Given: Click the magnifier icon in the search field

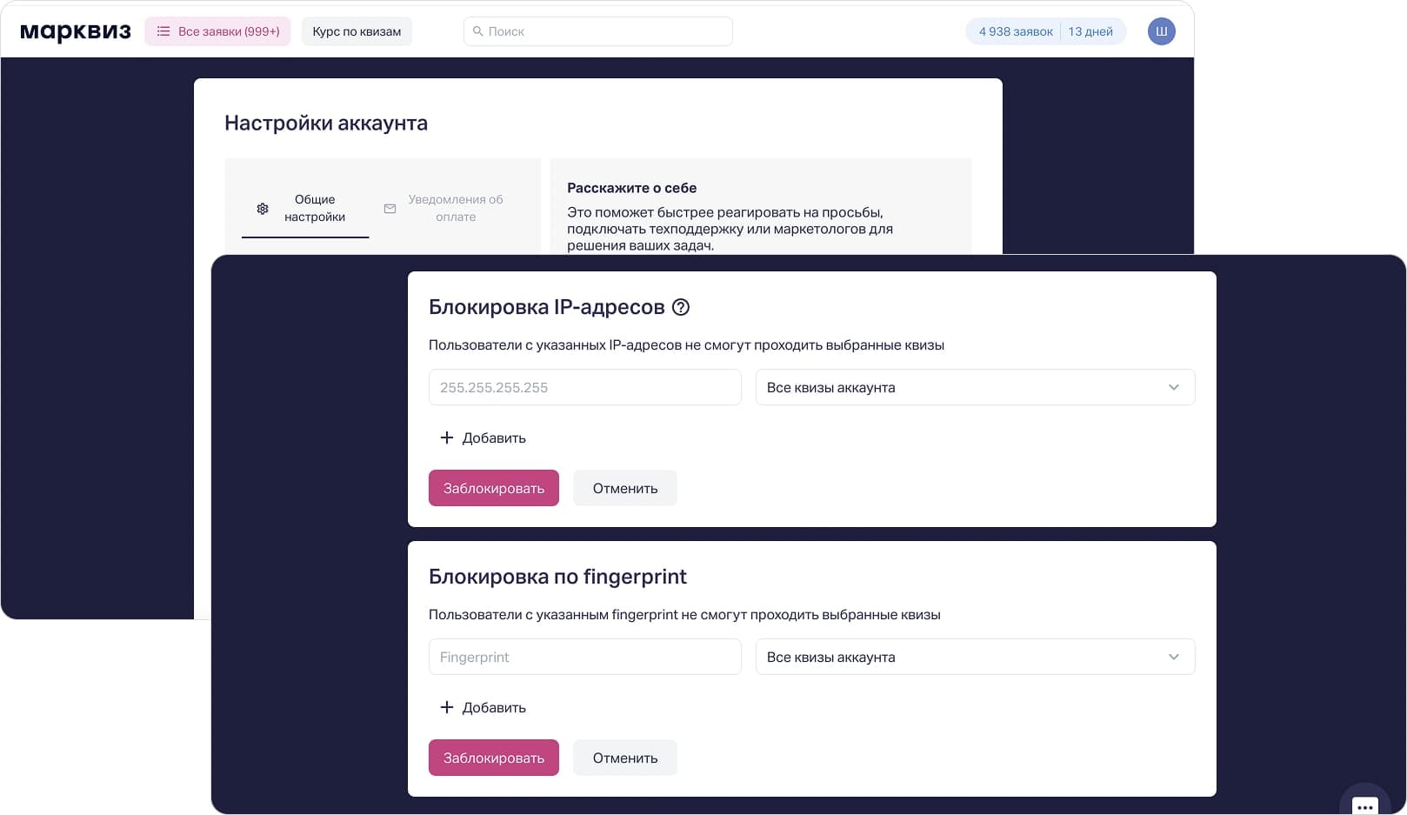Looking at the screenshot, I should [x=478, y=31].
